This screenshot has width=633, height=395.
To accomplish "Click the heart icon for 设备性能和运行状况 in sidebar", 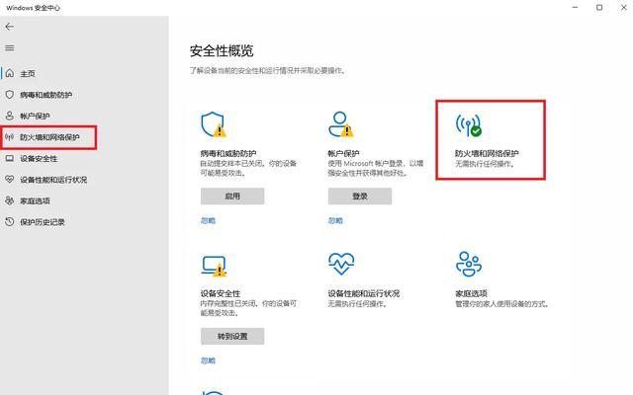I will coord(10,180).
